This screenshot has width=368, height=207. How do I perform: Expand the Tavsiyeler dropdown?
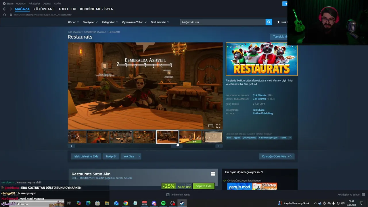[90, 22]
